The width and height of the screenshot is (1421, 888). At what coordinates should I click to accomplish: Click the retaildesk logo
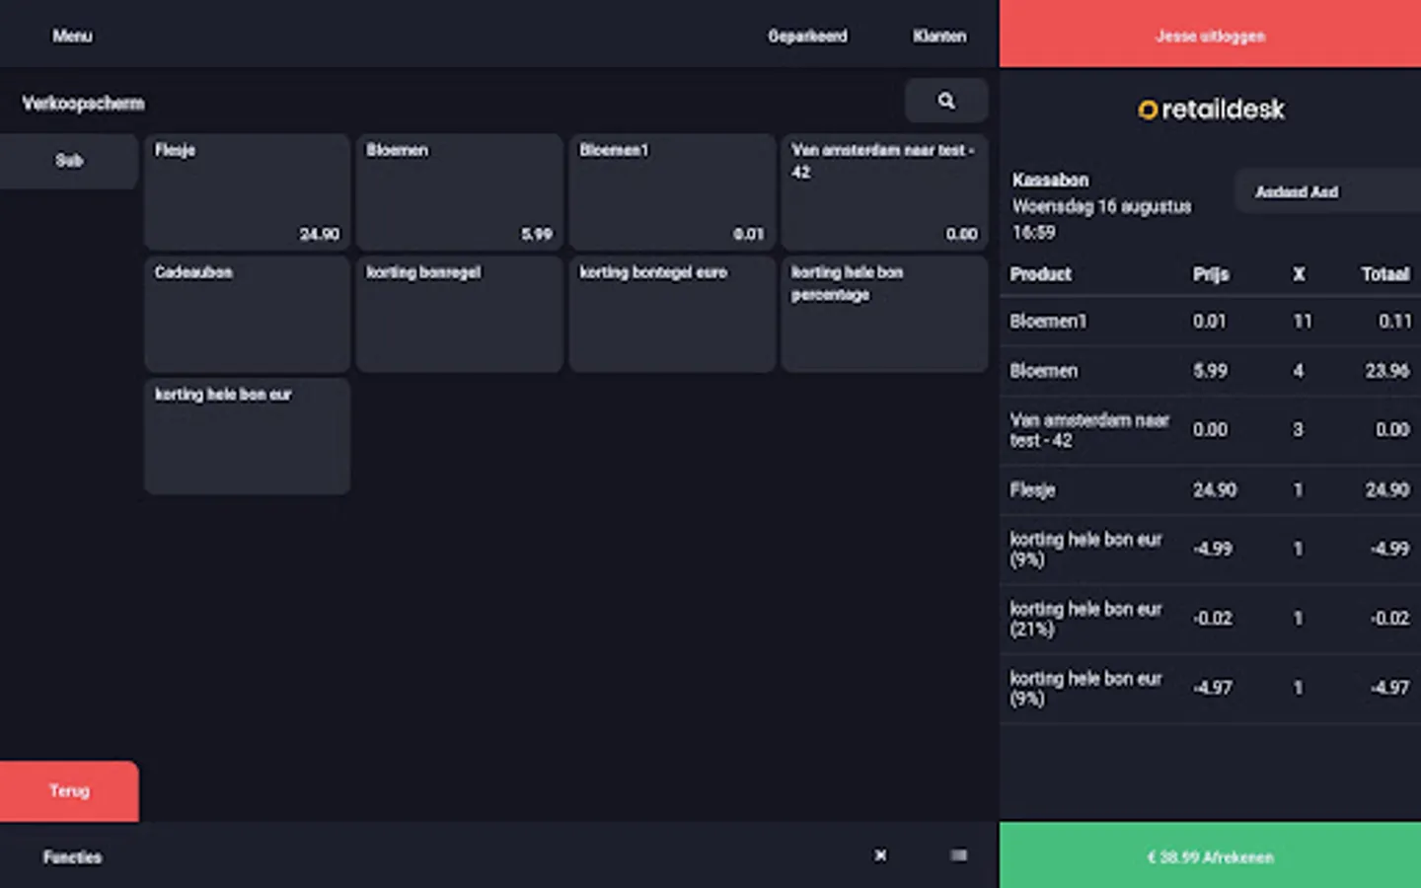(x=1211, y=110)
